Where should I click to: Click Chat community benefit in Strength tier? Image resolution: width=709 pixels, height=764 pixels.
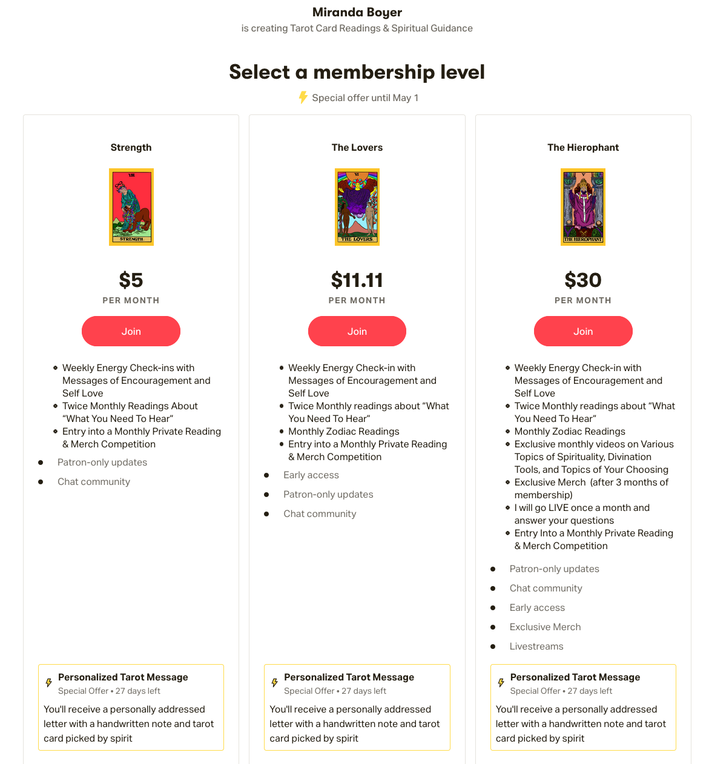click(94, 482)
